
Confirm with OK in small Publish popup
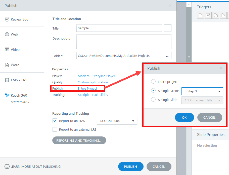pos(185,117)
